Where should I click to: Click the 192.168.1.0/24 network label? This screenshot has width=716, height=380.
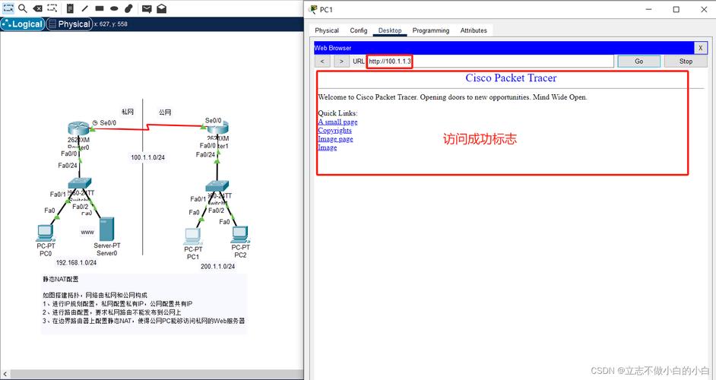pos(76,263)
